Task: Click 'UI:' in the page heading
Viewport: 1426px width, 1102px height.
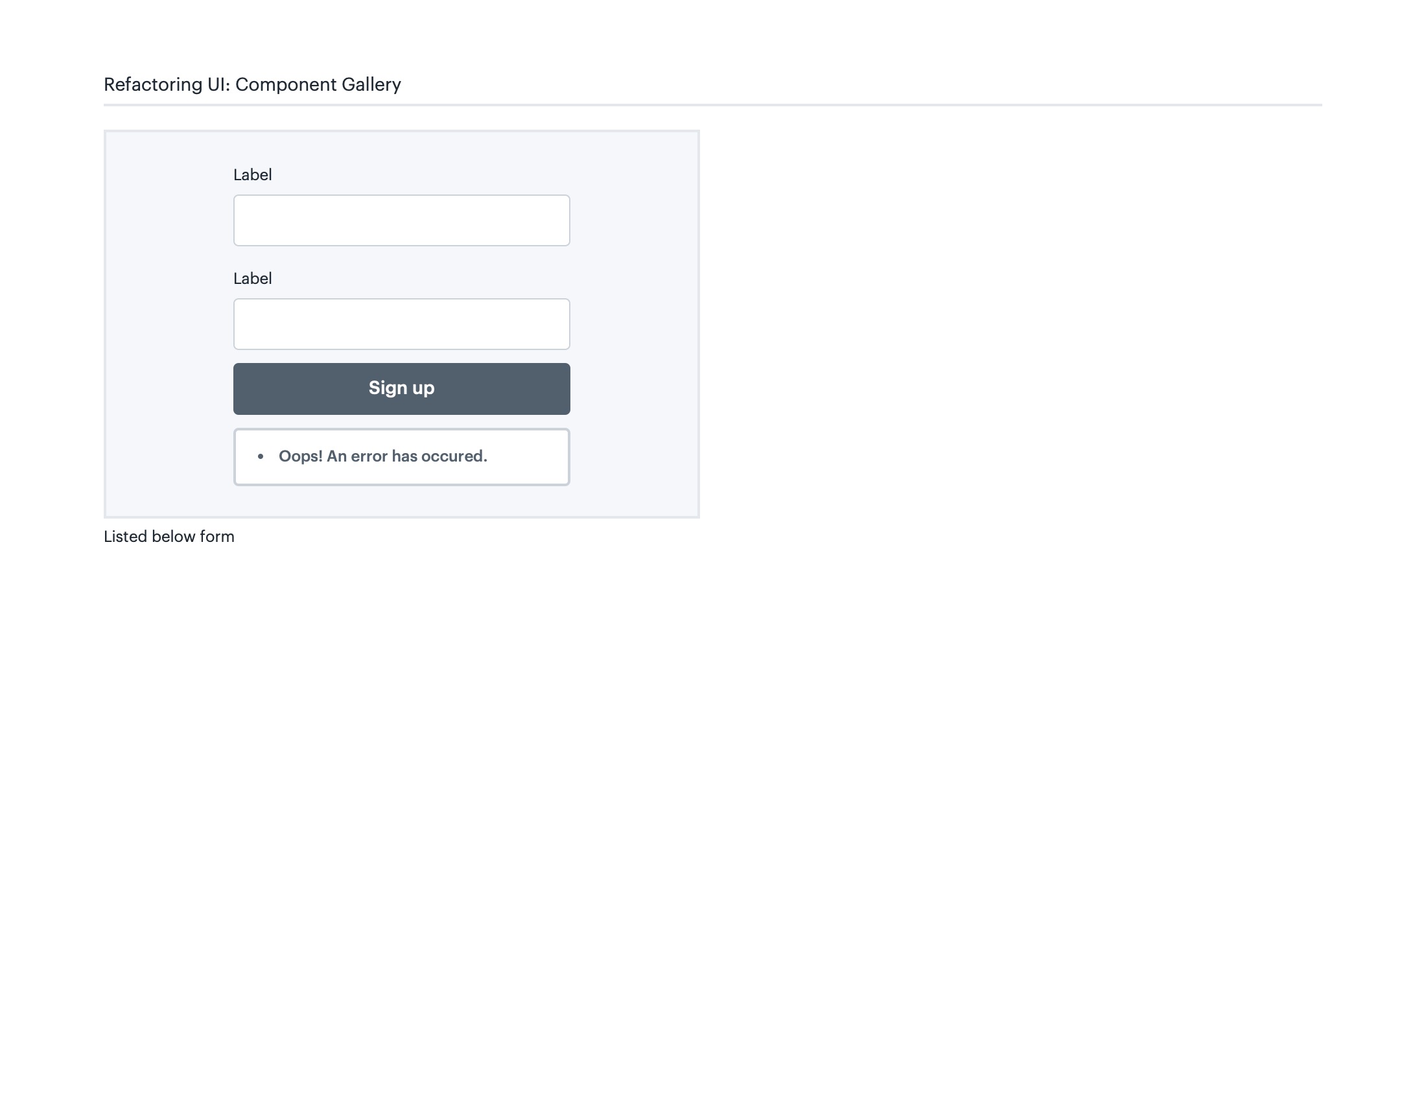Action: tap(218, 85)
